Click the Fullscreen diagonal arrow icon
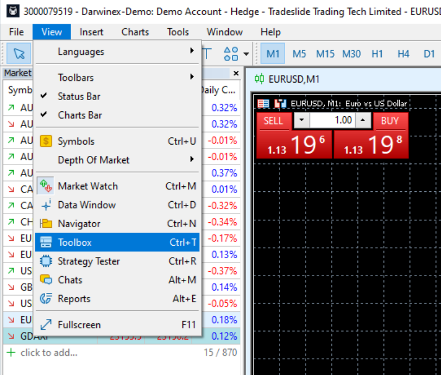The height and width of the screenshot is (375, 441). tap(46, 324)
